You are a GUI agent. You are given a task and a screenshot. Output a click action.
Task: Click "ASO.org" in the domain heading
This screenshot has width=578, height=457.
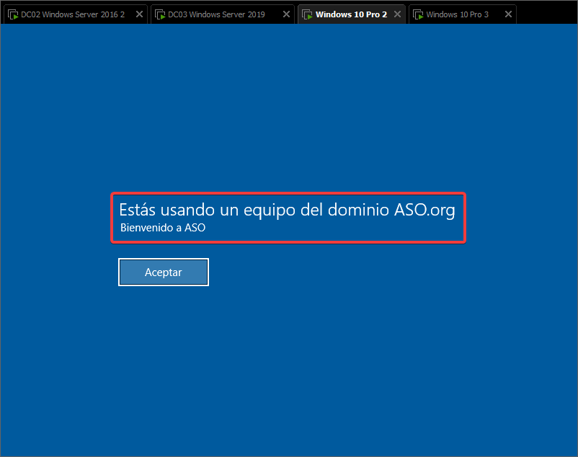(424, 210)
